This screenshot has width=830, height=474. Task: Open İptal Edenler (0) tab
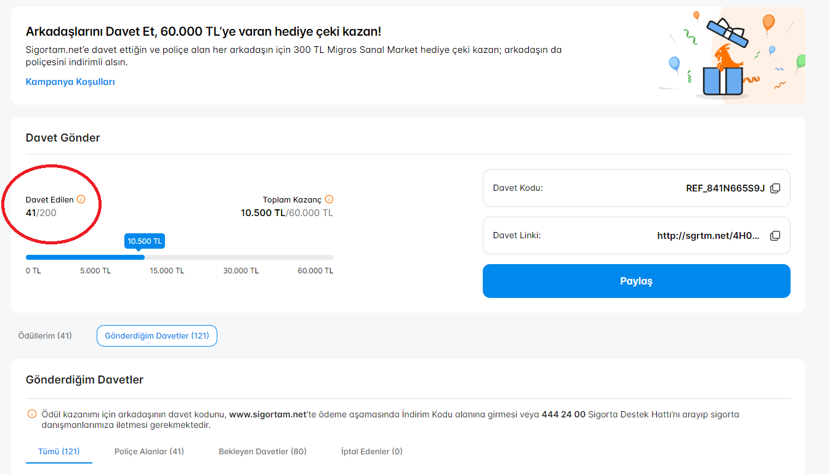coord(372,451)
